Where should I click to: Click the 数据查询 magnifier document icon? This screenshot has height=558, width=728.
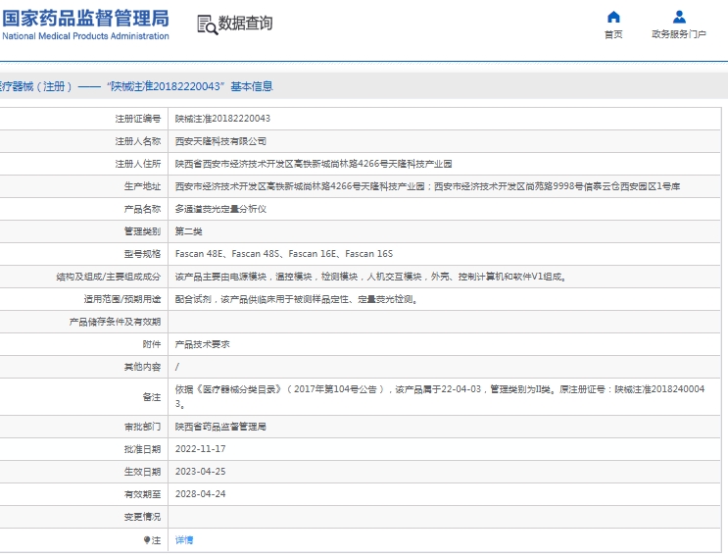[x=207, y=25]
